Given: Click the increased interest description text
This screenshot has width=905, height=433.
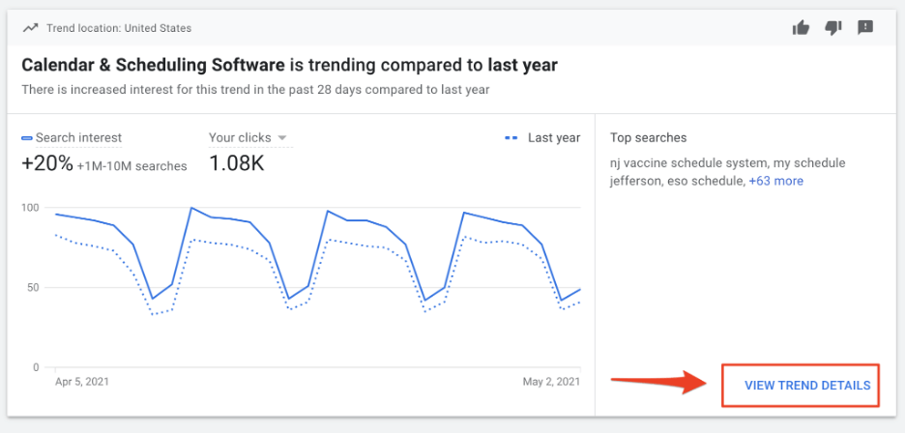Looking at the screenshot, I should (255, 90).
